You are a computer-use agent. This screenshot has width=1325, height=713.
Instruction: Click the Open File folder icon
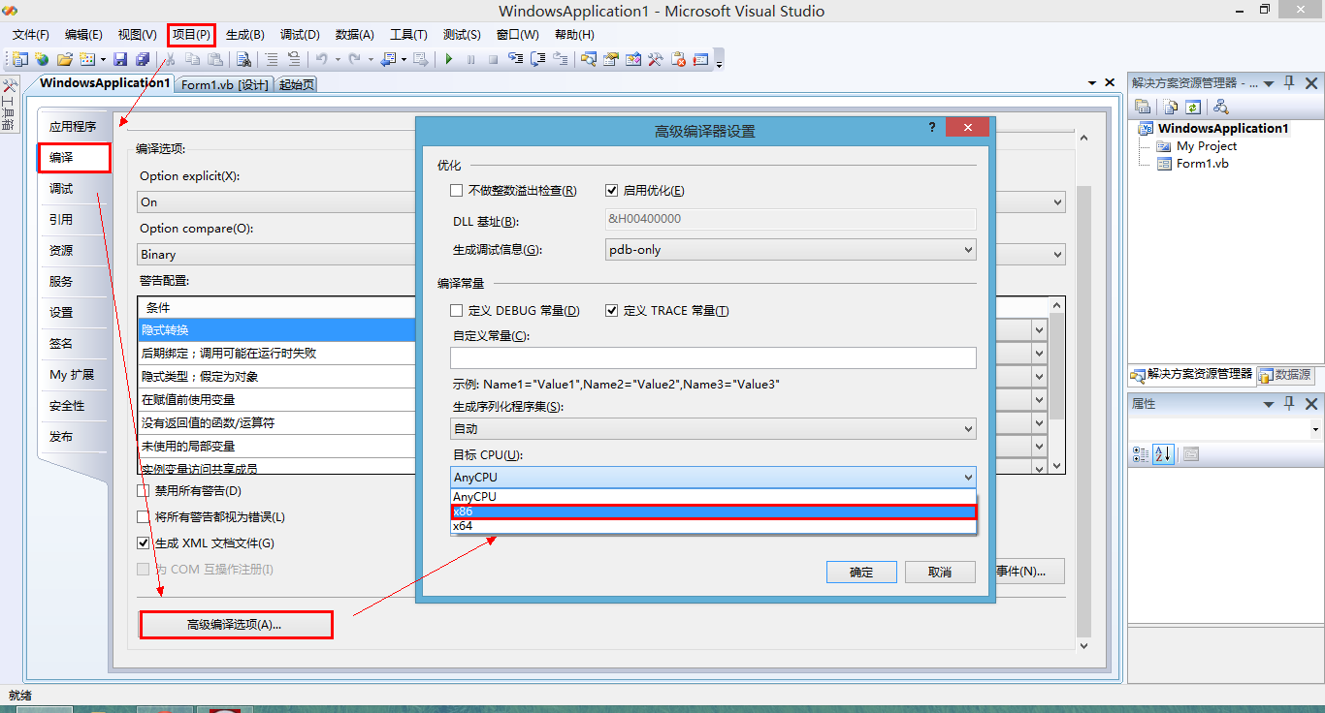click(x=65, y=59)
